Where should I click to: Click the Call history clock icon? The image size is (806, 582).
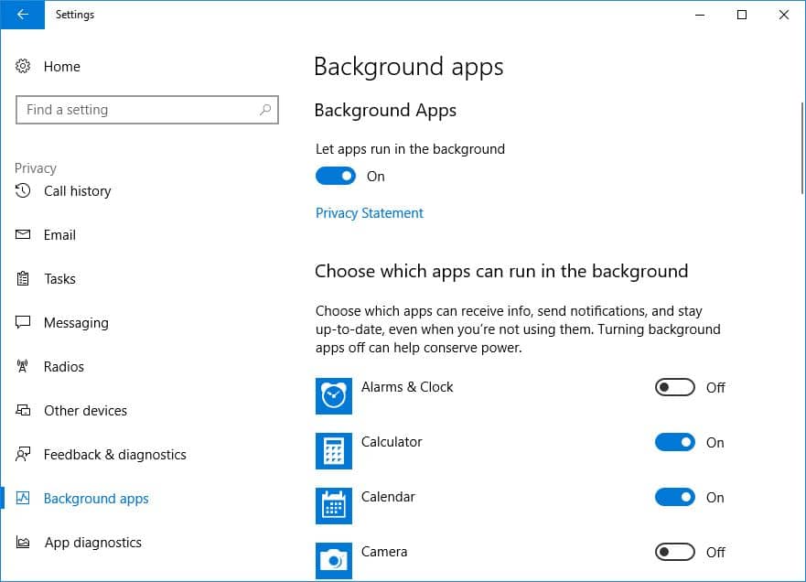click(x=24, y=191)
